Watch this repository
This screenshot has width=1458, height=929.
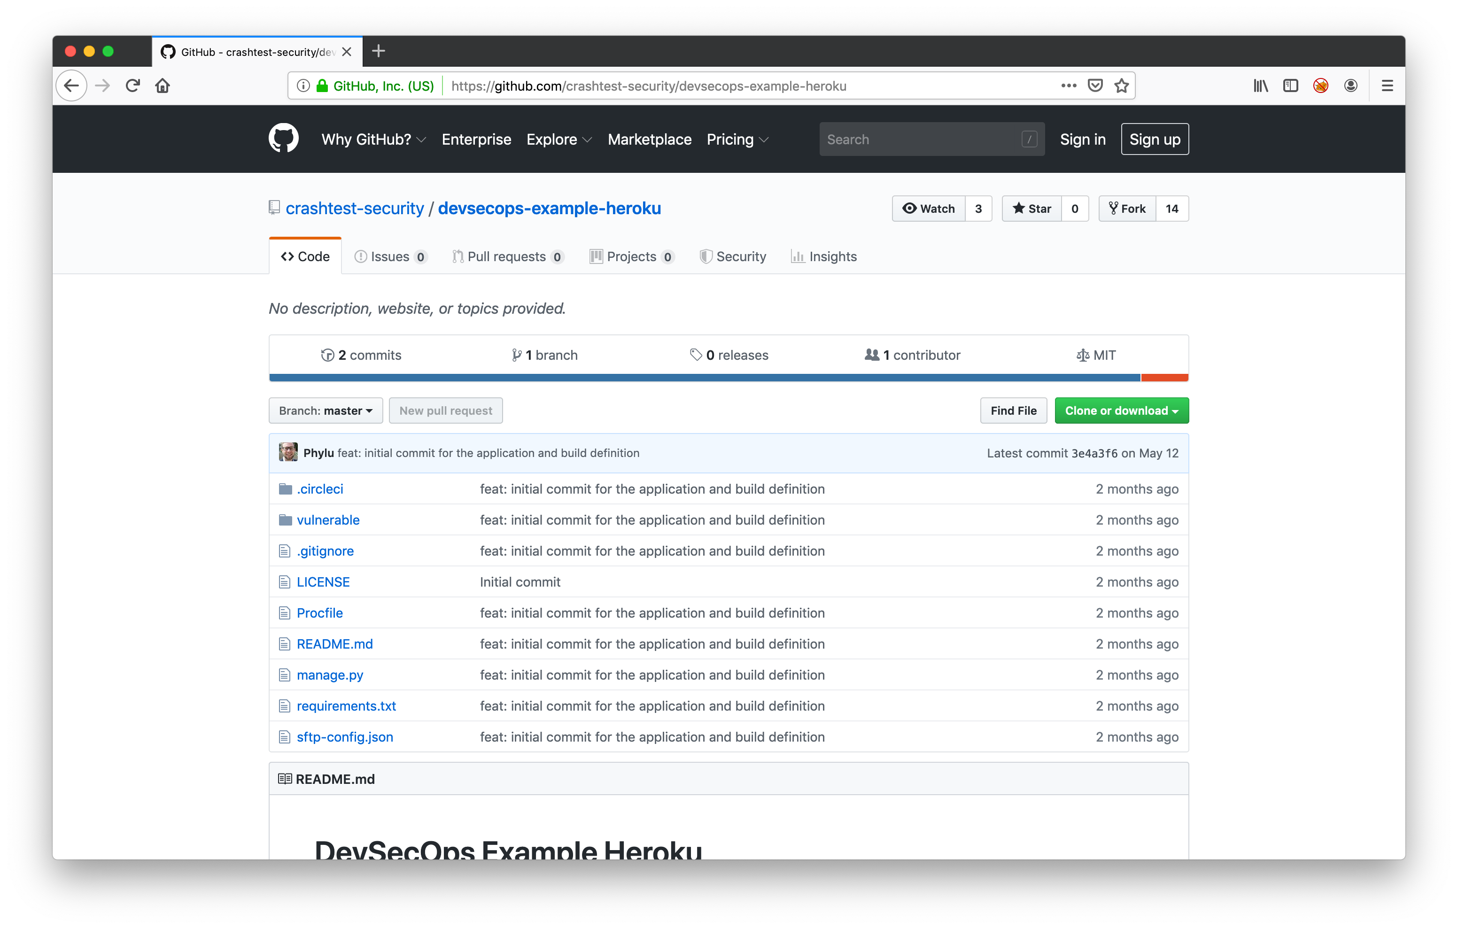click(928, 209)
